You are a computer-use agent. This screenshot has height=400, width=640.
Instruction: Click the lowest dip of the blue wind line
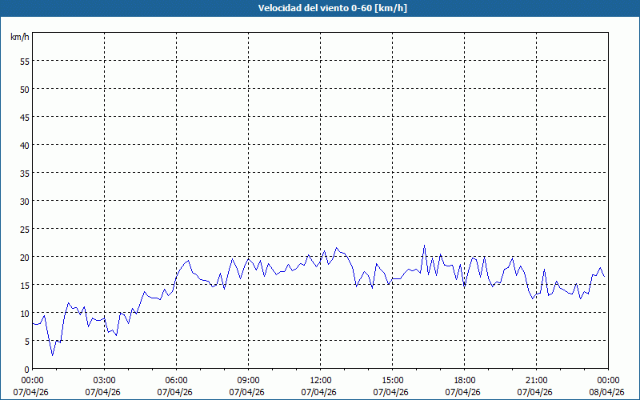[x=53, y=355]
